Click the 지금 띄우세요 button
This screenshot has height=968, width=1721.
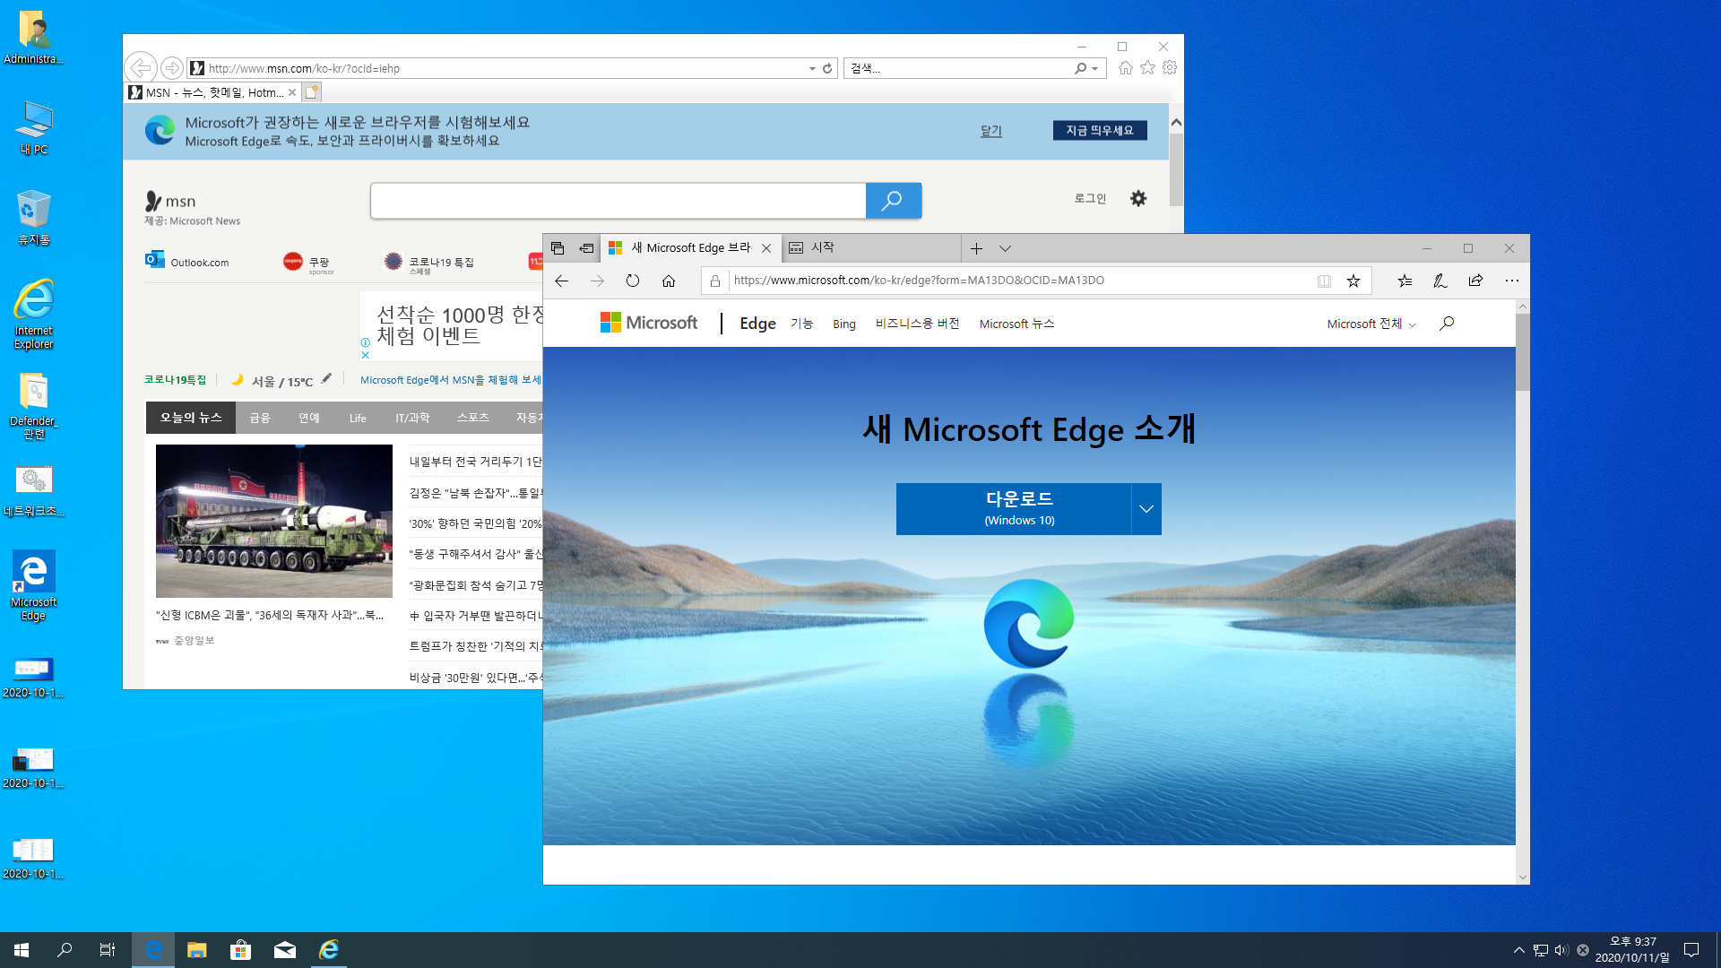tap(1100, 131)
